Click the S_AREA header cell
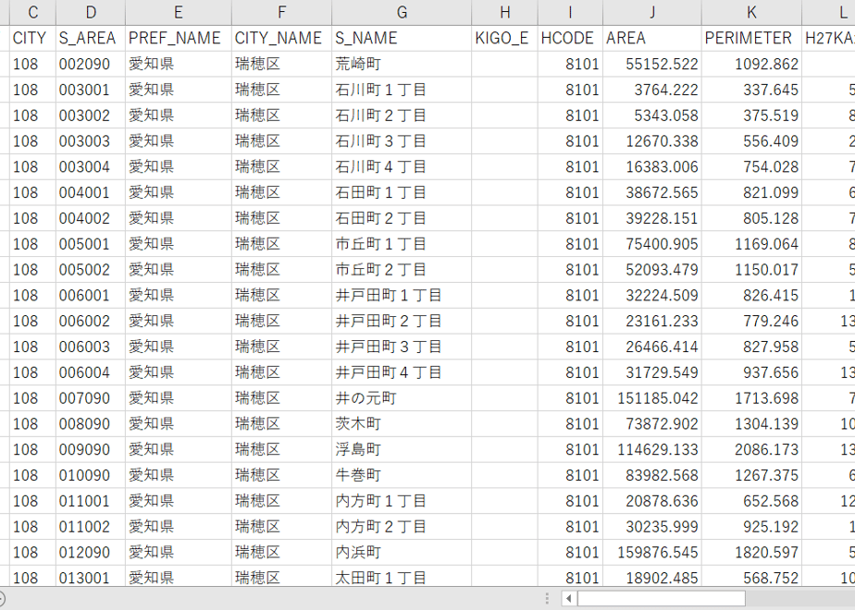 click(91, 38)
